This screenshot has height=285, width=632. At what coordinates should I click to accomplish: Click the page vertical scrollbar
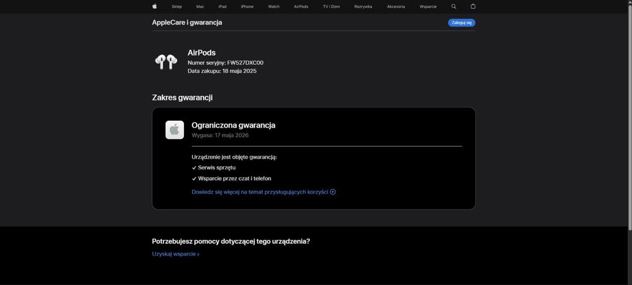tap(629, 117)
